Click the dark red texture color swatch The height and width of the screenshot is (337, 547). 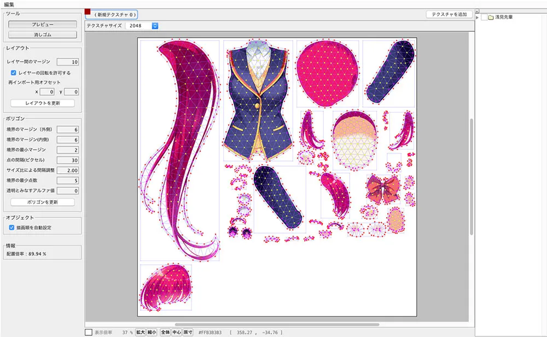tap(88, 11)
